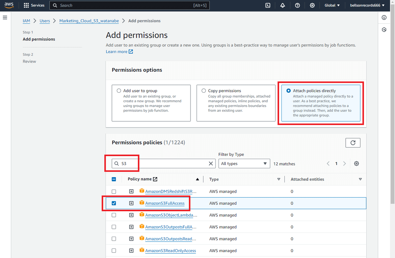Image resolution: width=395 pixels, height=258 pixels.
Task: Sort the table by Type column
Action: pos(279,179)
